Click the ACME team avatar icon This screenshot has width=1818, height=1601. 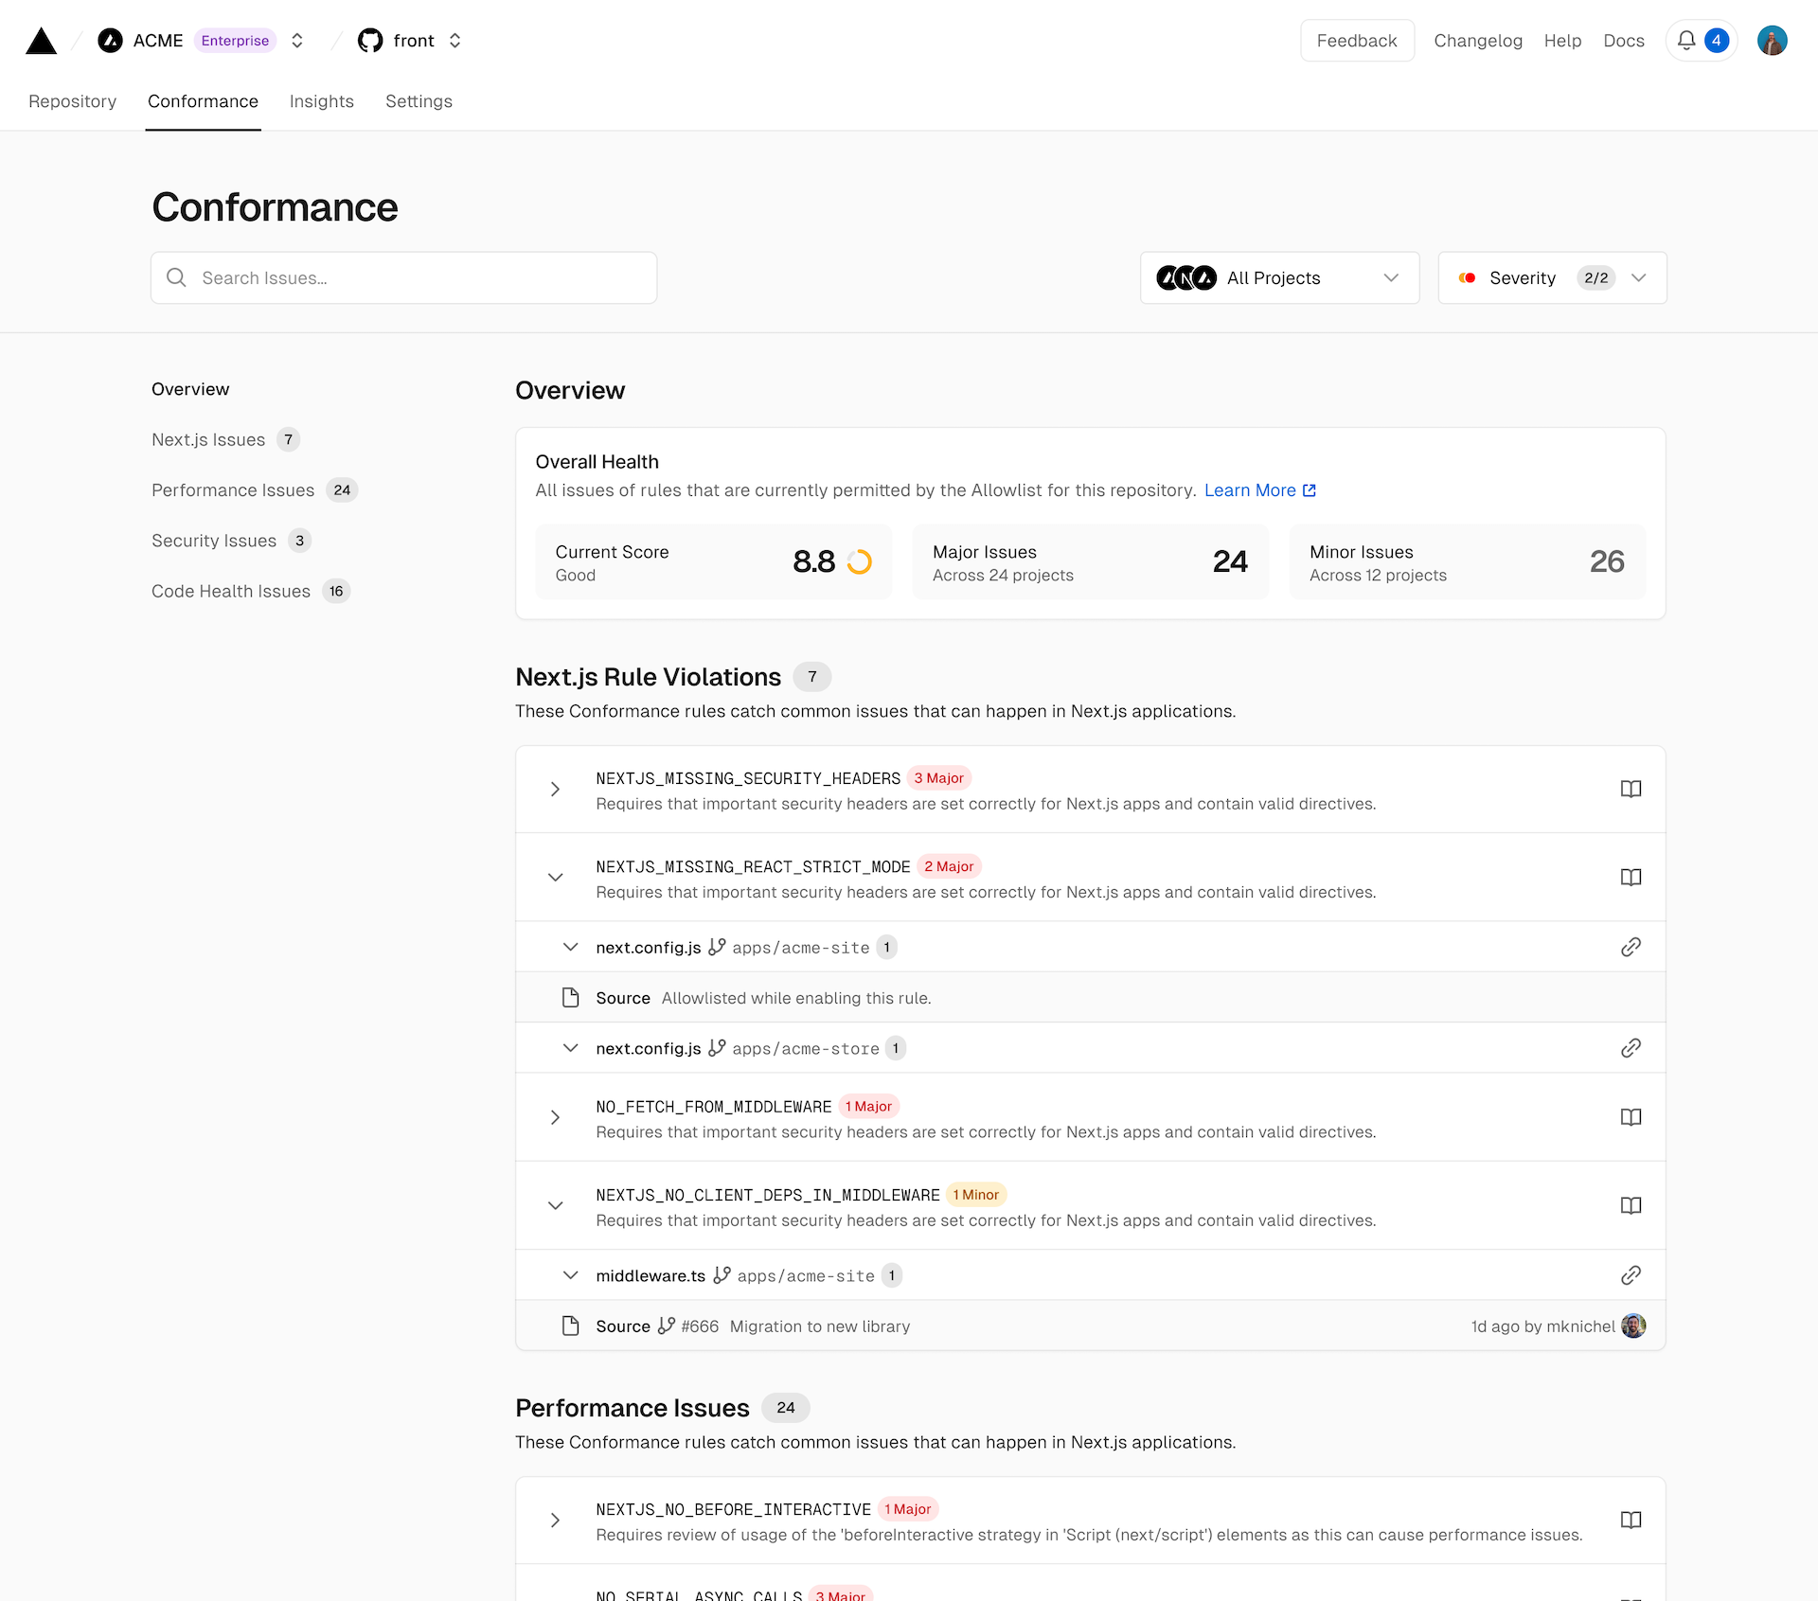111,41
